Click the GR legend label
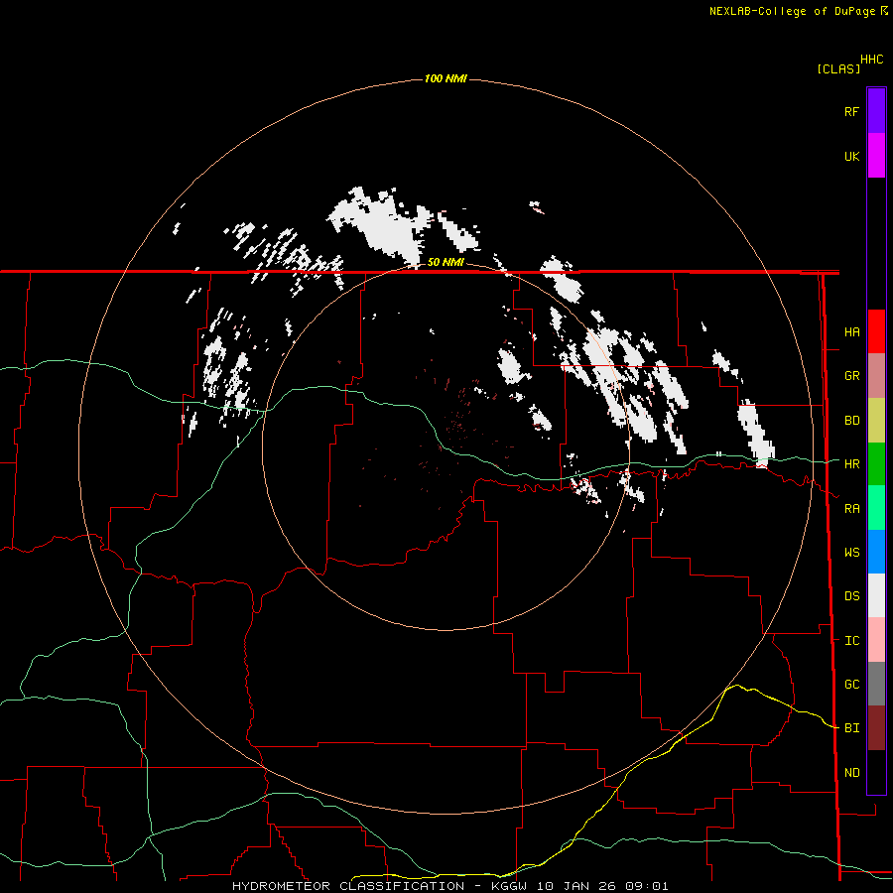This screenshot has width=893, height=893. (x=851, y=376)
